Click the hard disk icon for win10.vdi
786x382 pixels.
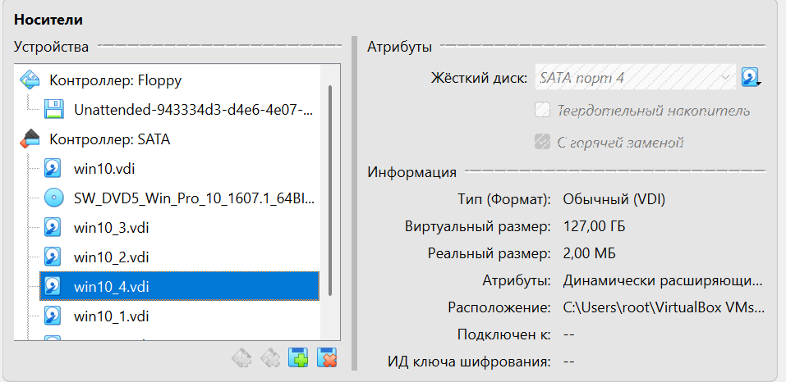click(53, 169)
